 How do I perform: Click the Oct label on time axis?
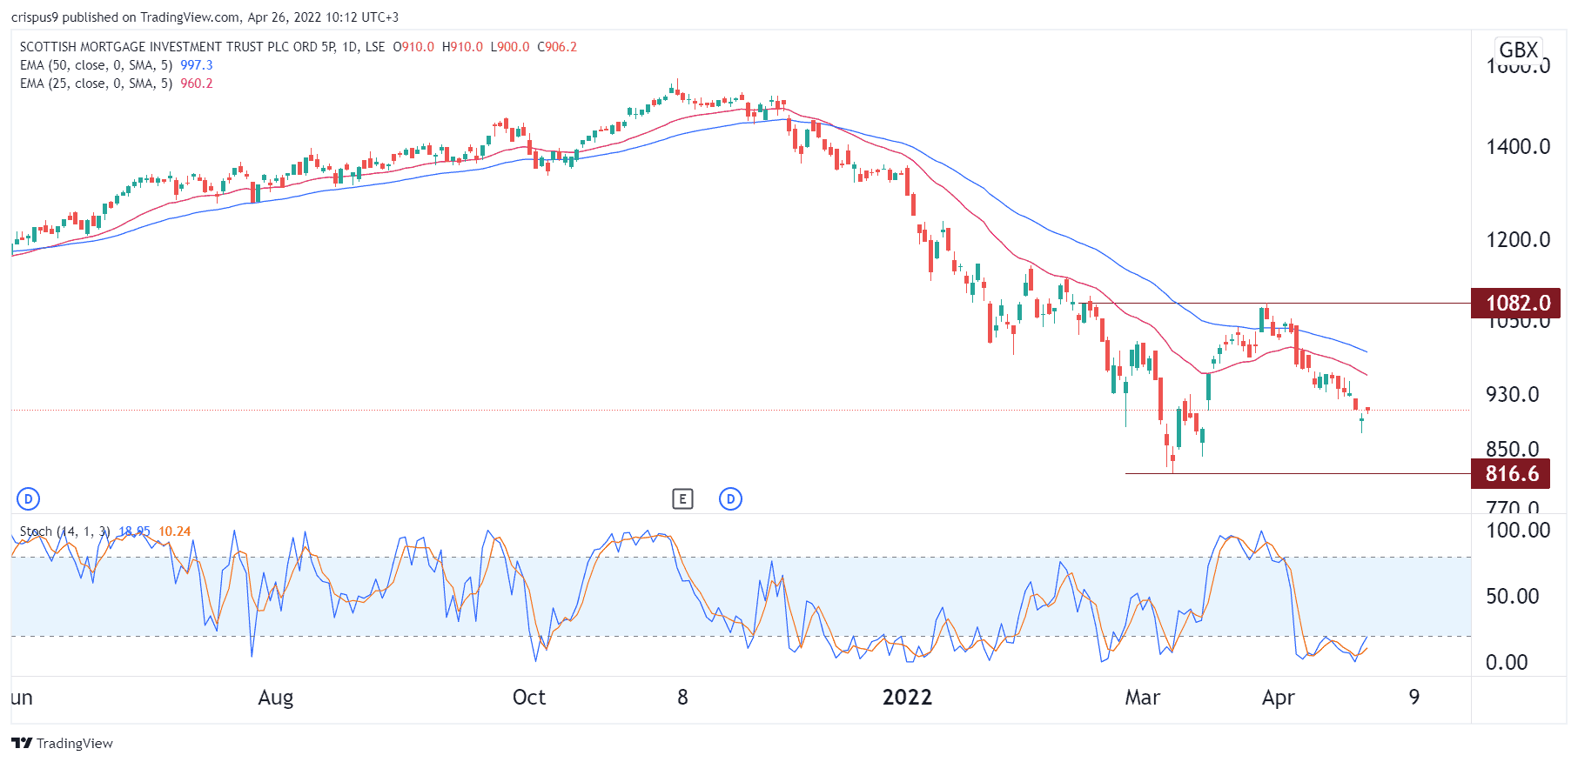click(529, 698)
